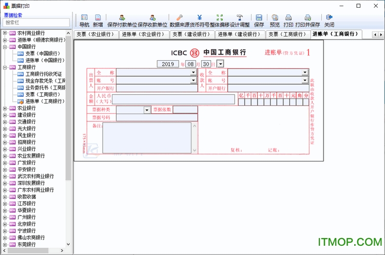Open the 收款人 账号 dropdown
The width and height of the screenshot is (385, 255).
point(305,80)
